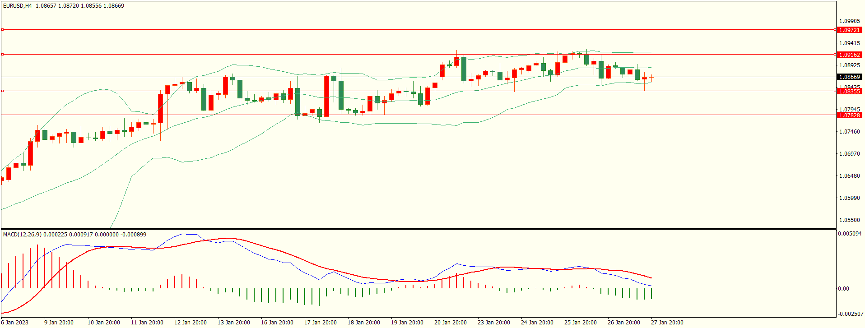This screenshot has width=865, height=328.
Task: Select the left handle of the 1.09162 line
Action: point(2,55)
